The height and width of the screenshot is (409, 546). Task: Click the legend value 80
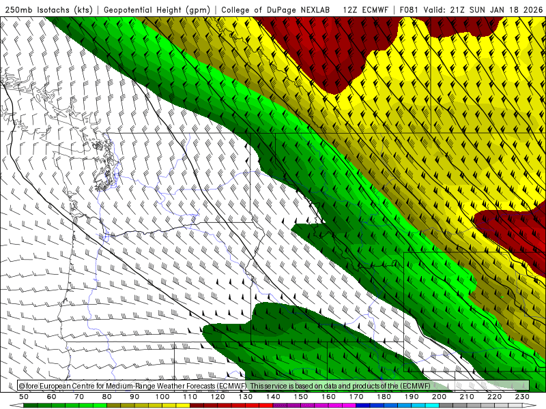[x=106, y=397]
